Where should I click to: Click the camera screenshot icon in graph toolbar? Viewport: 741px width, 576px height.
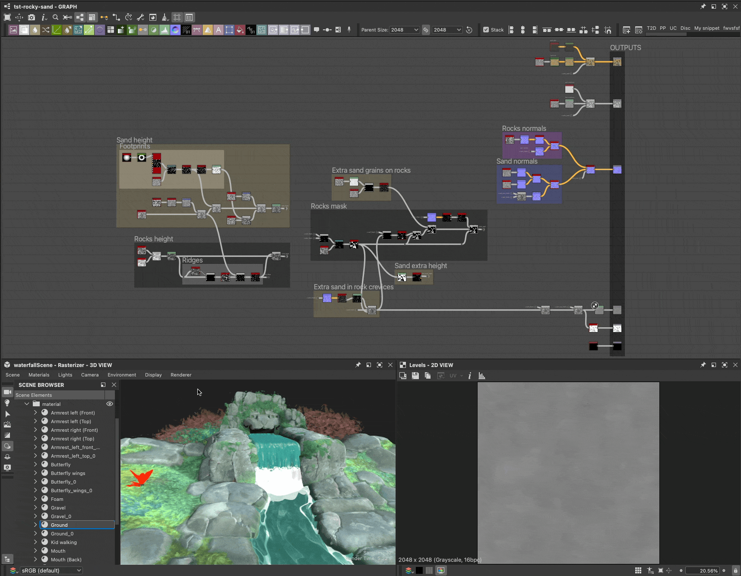click(x=32, y=17)
